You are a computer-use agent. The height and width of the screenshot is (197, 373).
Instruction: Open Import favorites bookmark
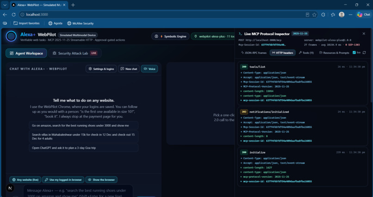click(26, 23)
